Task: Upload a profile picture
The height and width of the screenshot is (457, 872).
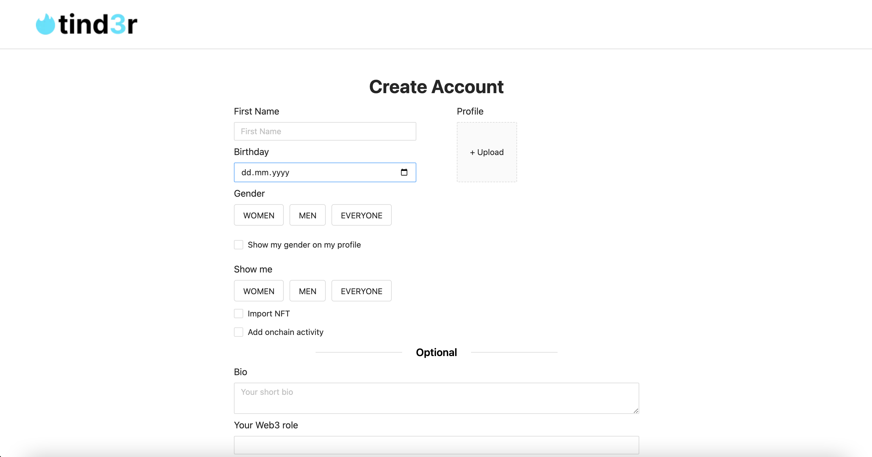Action: point(487,152)
